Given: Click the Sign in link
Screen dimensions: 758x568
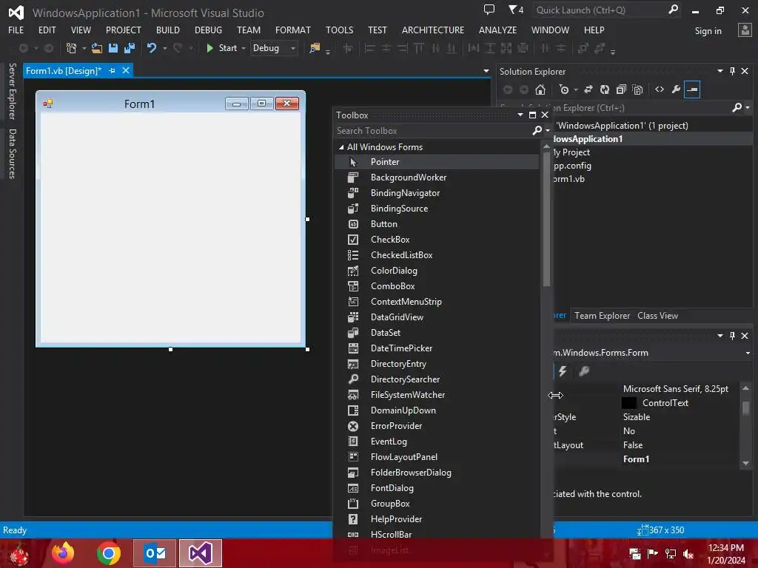Looking at the screenshot, I should [708, 31].
